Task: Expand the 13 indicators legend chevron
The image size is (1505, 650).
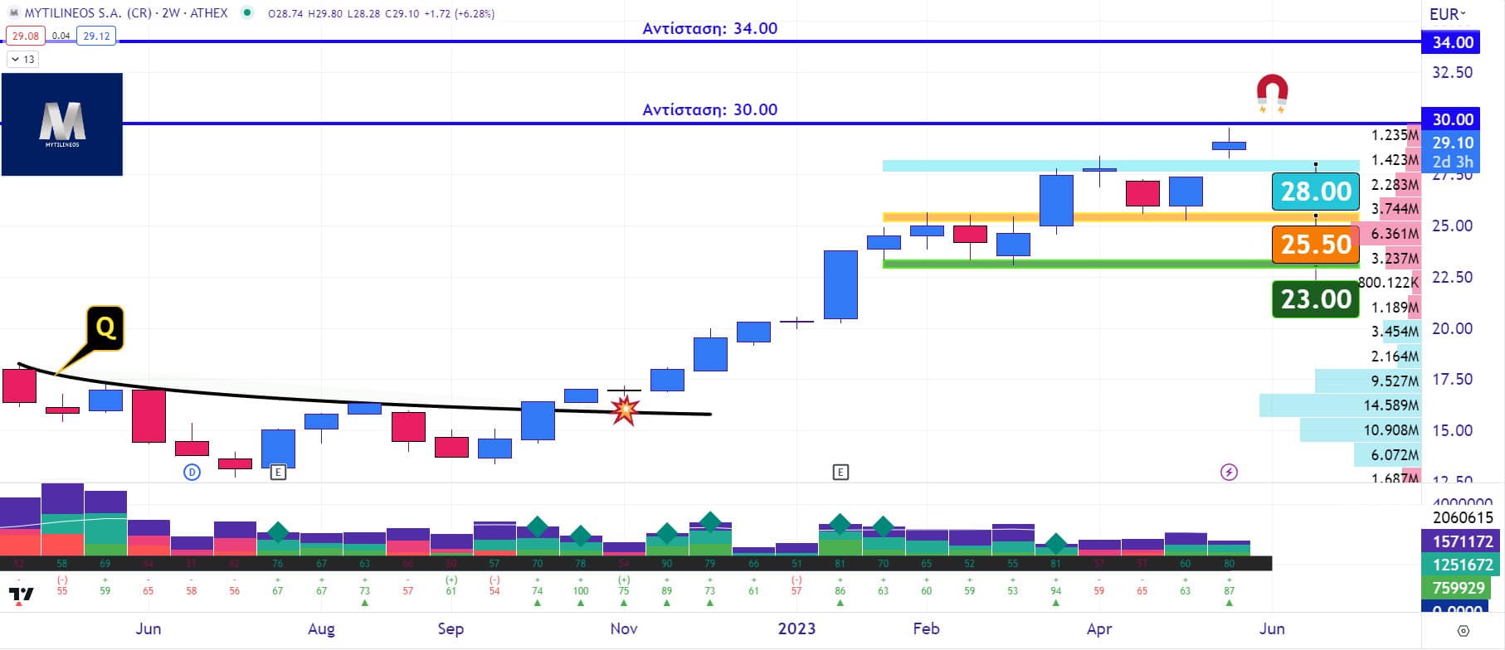Action: coord(22,60)
